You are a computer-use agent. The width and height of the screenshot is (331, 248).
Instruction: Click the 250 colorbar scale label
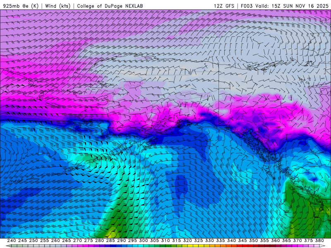(34, 241)
